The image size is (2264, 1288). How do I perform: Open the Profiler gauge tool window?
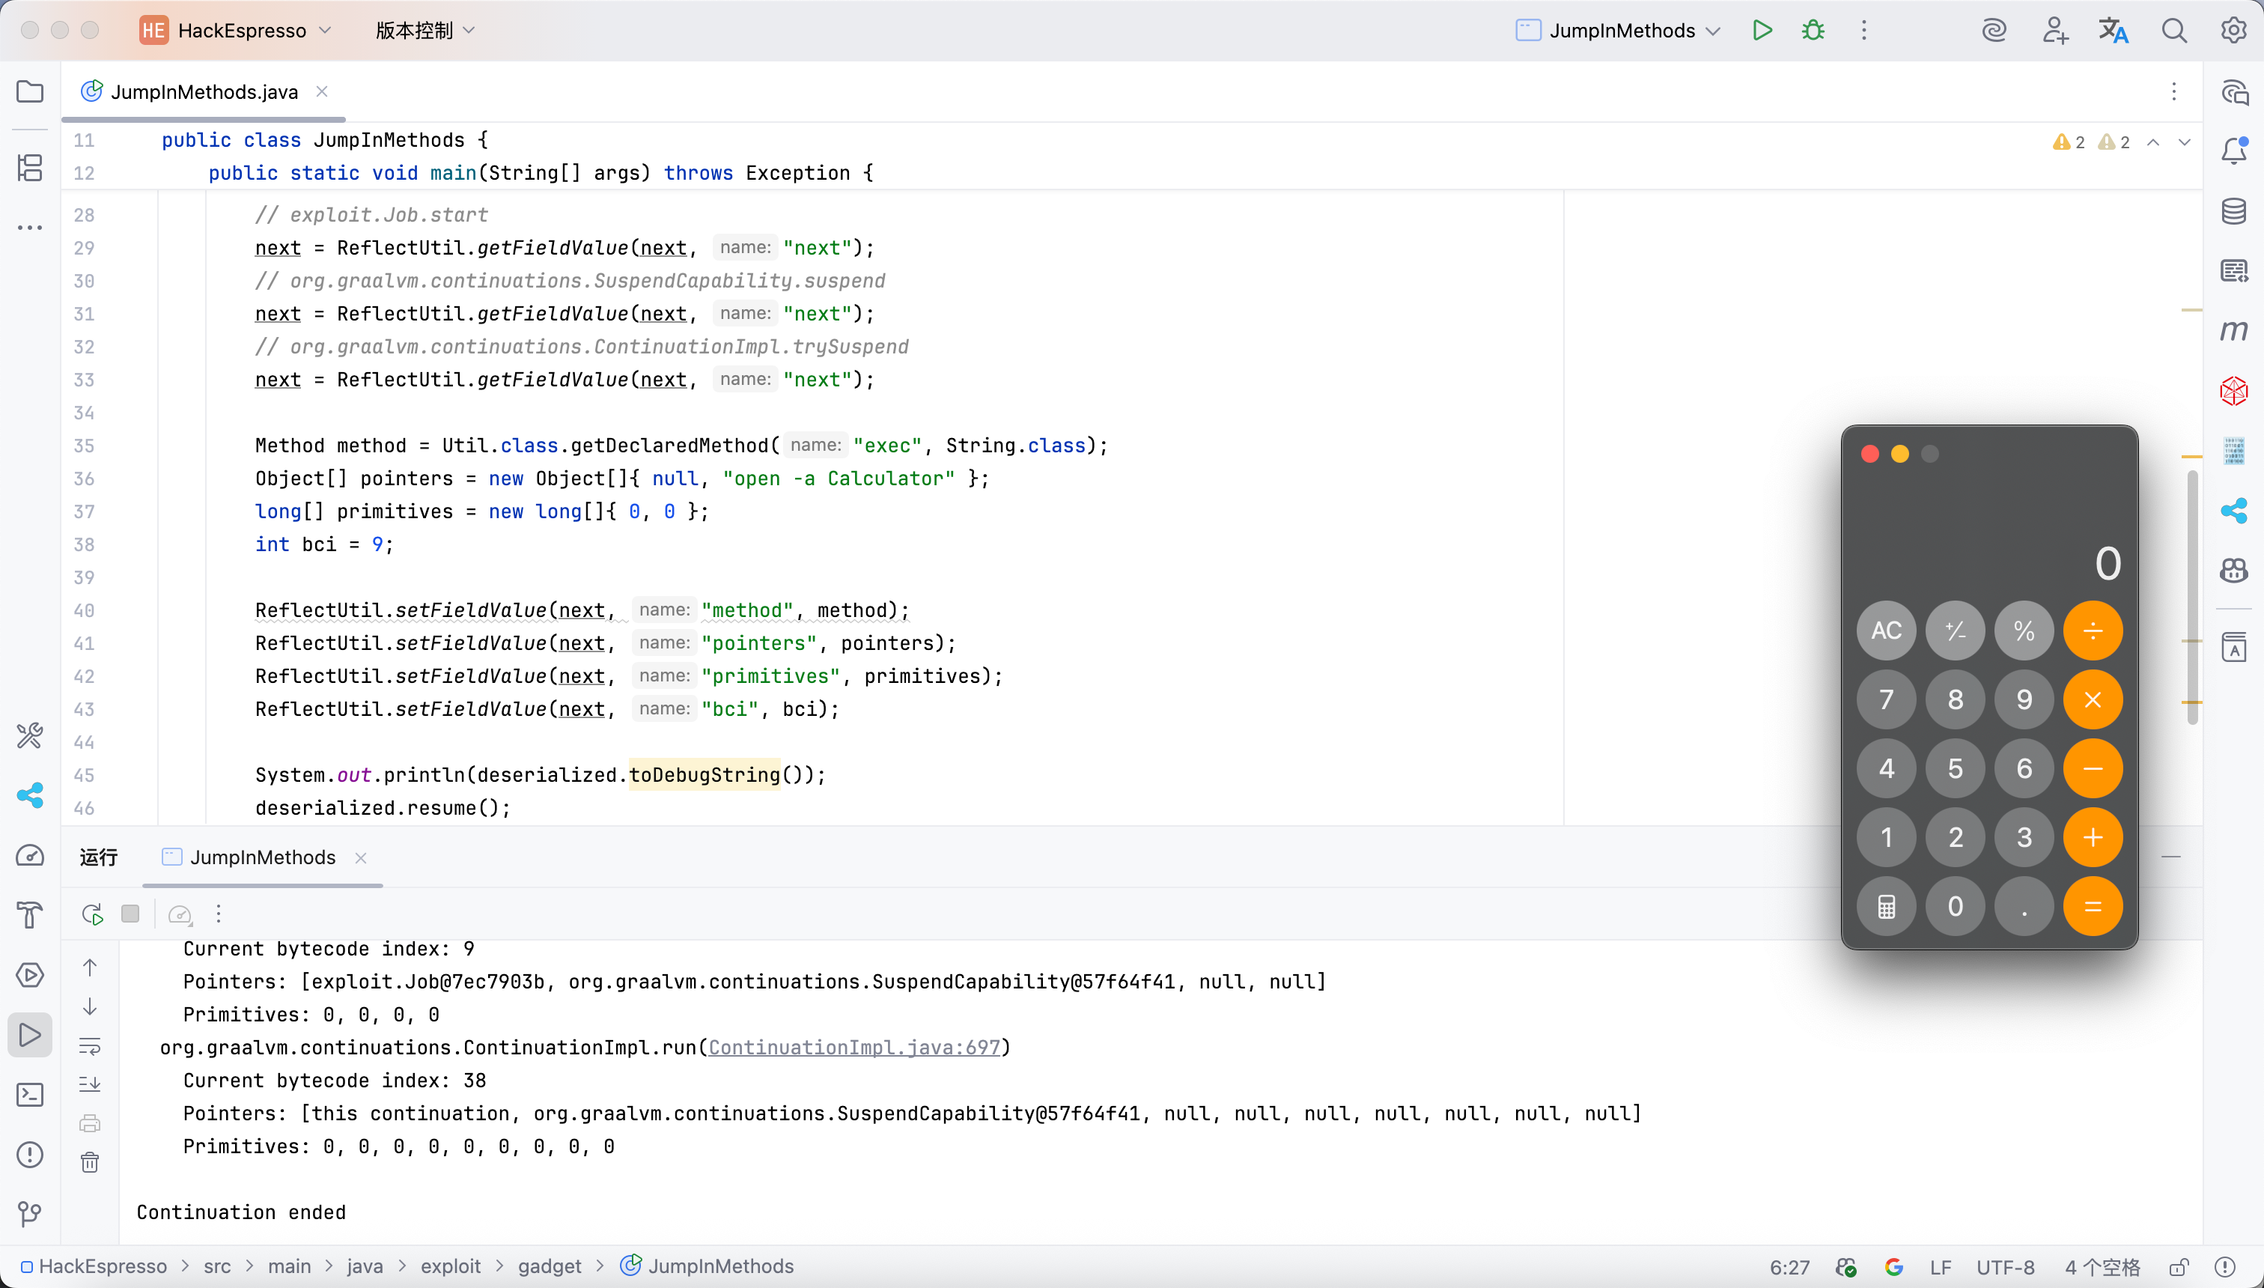(30, 855)
